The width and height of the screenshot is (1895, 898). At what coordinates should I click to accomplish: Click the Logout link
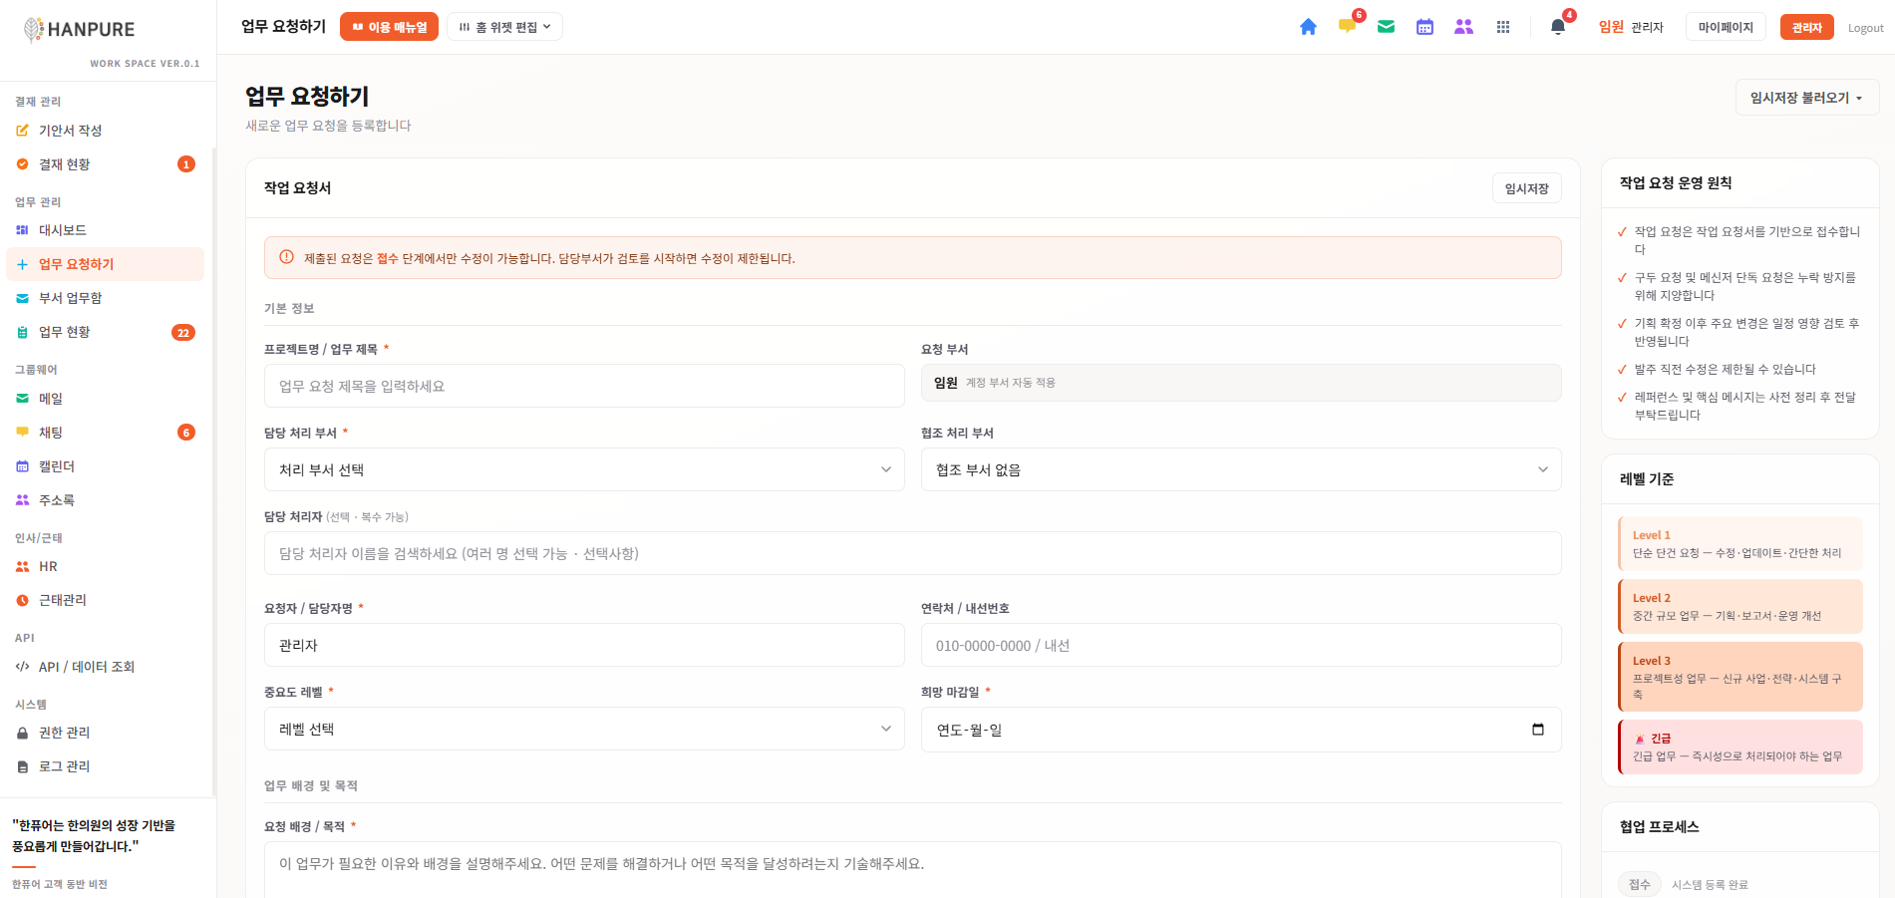pyautogui.click(x=1865, y=28)
